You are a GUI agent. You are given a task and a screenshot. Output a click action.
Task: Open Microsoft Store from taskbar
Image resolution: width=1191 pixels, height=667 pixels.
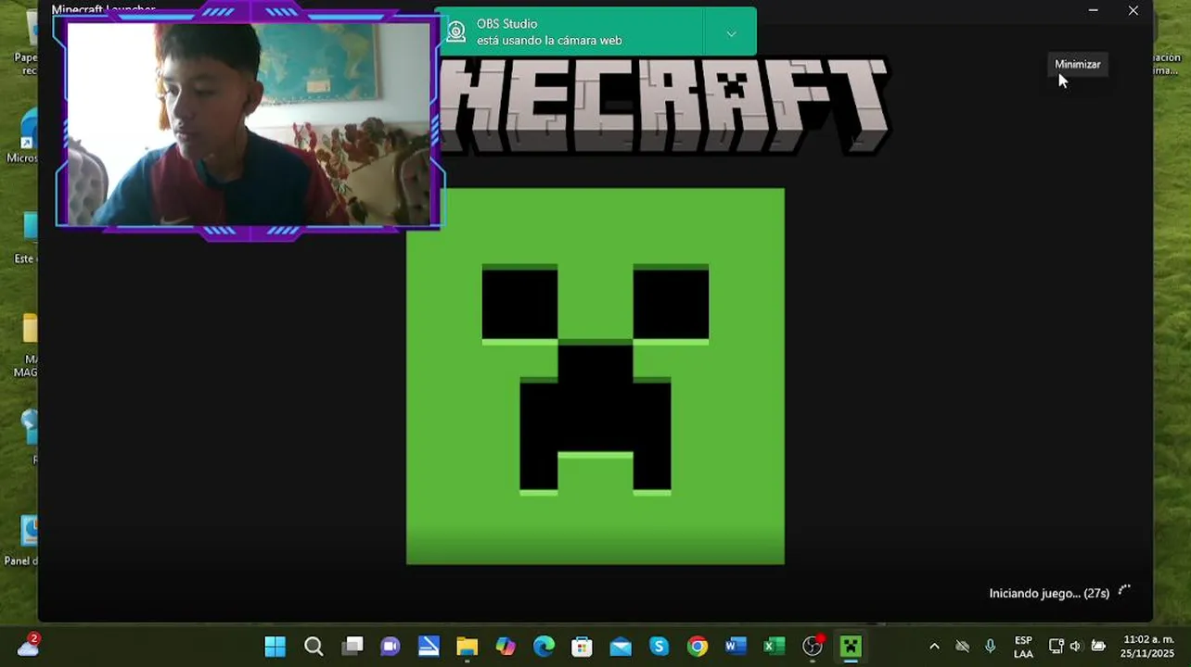(582, 646)
